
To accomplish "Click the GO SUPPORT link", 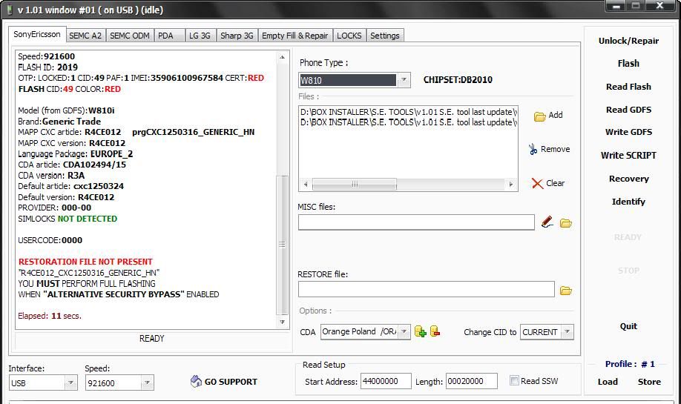I will [x=231, y=382].
